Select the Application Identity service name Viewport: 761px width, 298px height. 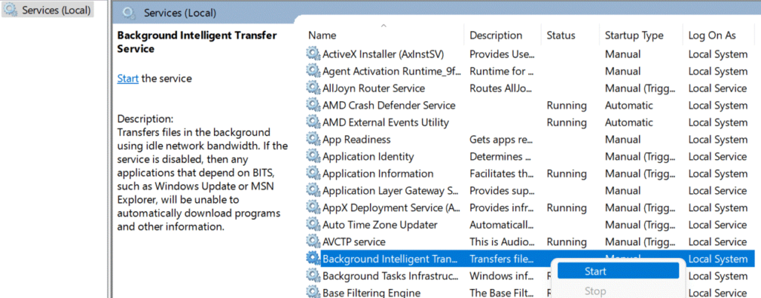point(369,156)
